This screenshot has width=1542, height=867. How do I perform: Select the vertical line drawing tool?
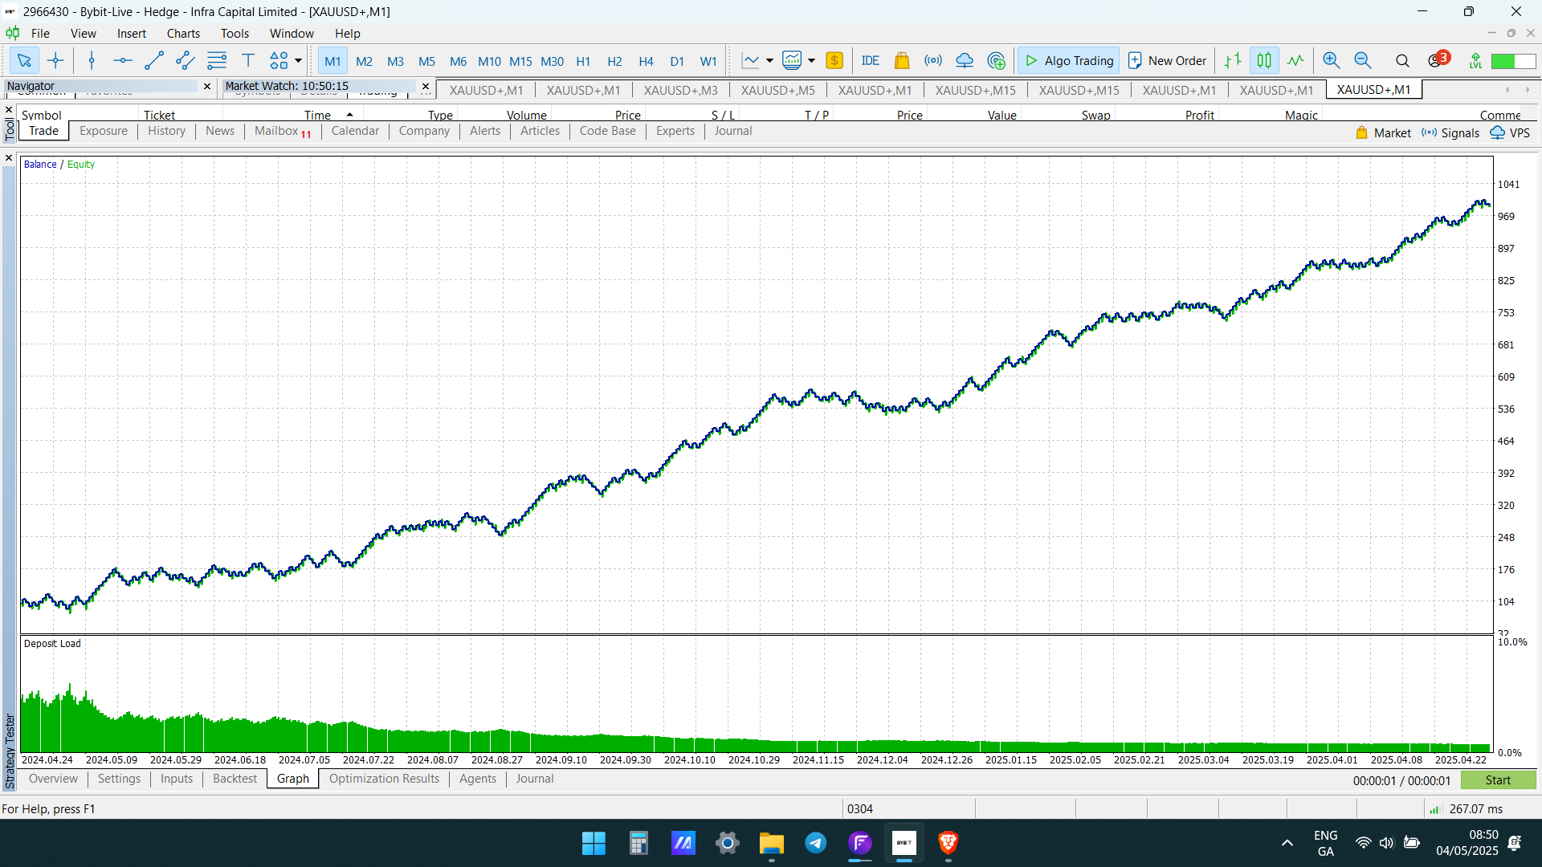point(92,60)
